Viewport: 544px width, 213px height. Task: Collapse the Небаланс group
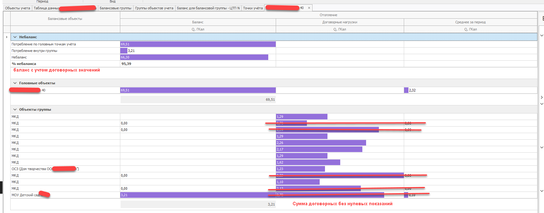pos(15,37)
